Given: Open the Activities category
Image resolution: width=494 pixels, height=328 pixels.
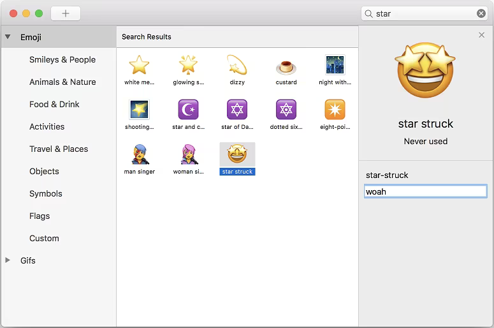Looking at the screenshot, I should [x=47, y=127].
